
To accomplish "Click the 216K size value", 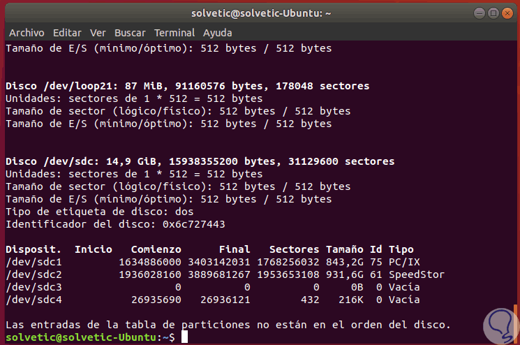I will click(351, 300).
